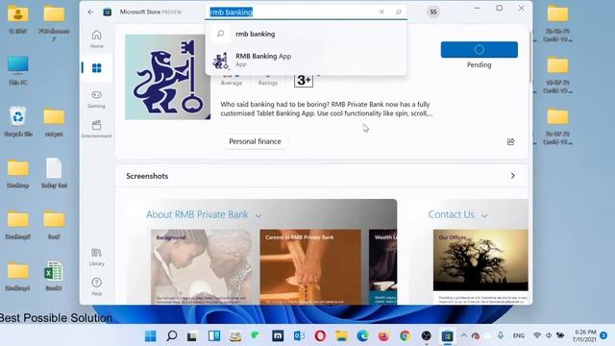This screenshot has height=346, width=615.
Task: Launch Google Chrome from taskbar
Action: pos(405,335)
